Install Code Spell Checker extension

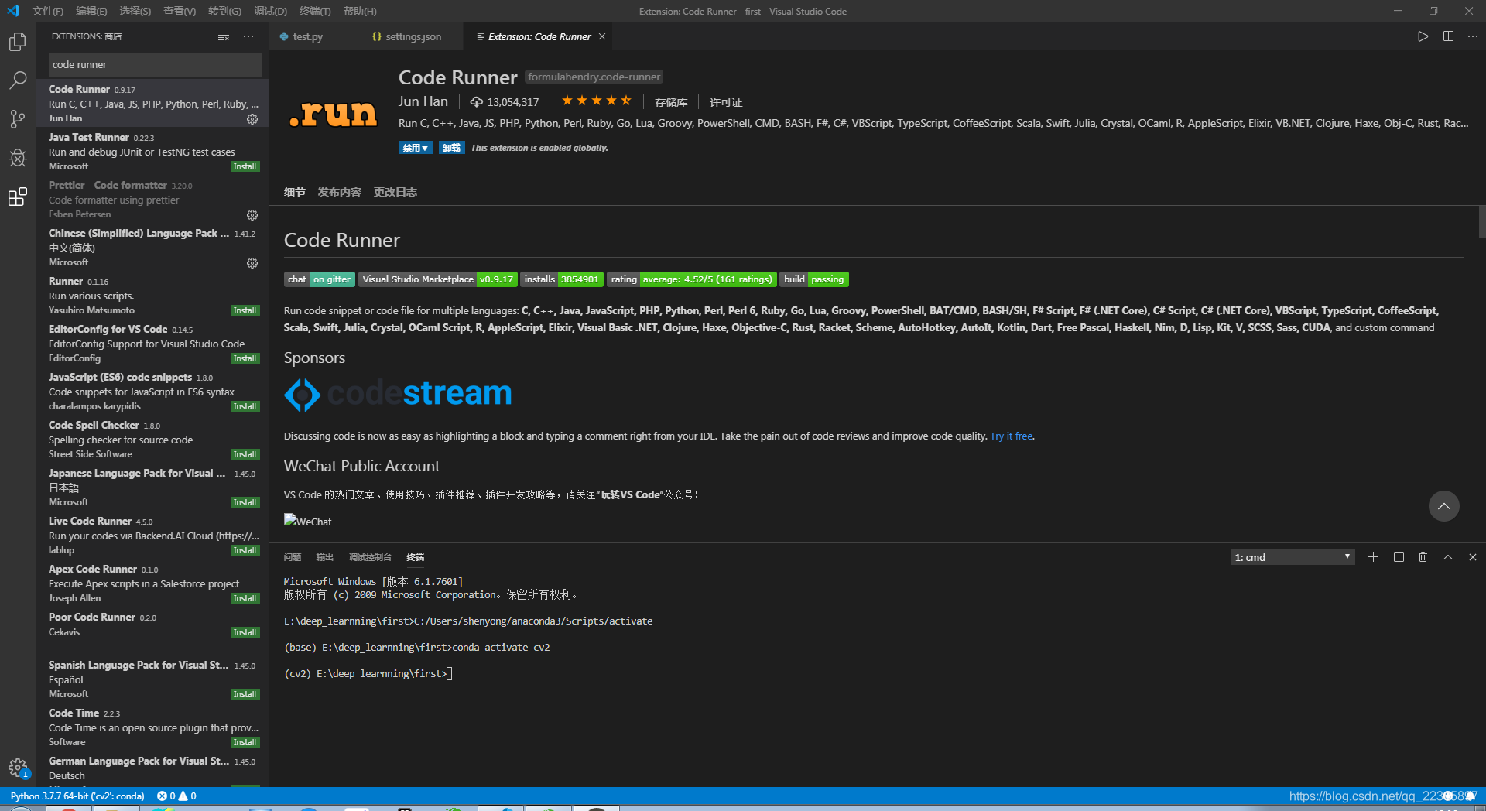click(x=245, y=454)
